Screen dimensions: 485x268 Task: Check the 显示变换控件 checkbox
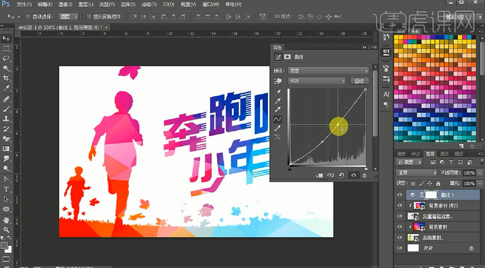pyautogui.click(x=89, y=17)
